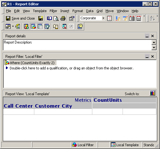Click the Save As disk icon
This screenshot has height=149, width=160.
(41, 18)
